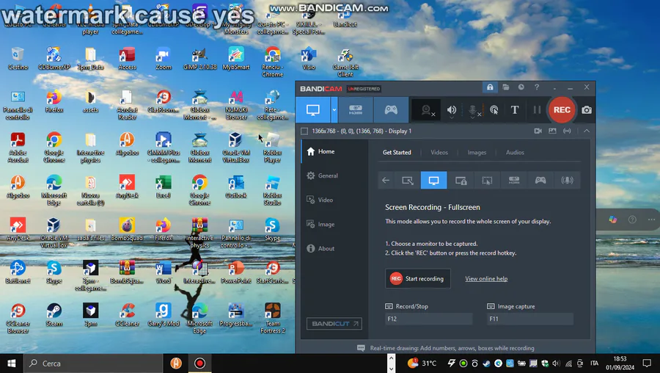Switch to the Videos tab
The height and width of the screenshot is (373, 660).
[439, 153]
